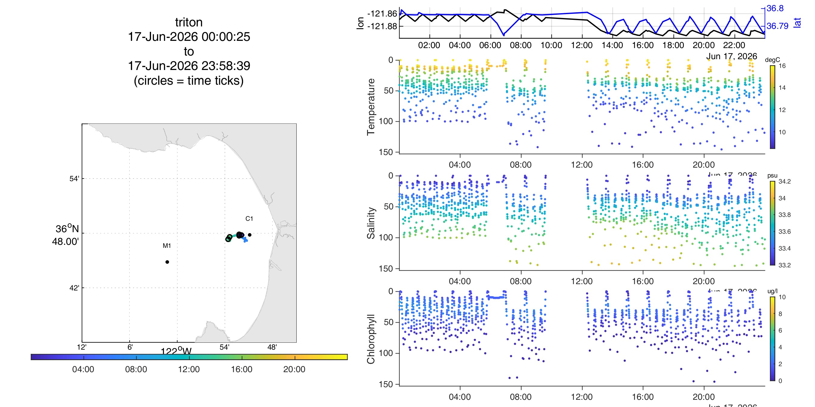Image resolution: width=815 pixels, height=407 pixels.
Task: Click the C1 station dot on map
Action: [250, 235]
